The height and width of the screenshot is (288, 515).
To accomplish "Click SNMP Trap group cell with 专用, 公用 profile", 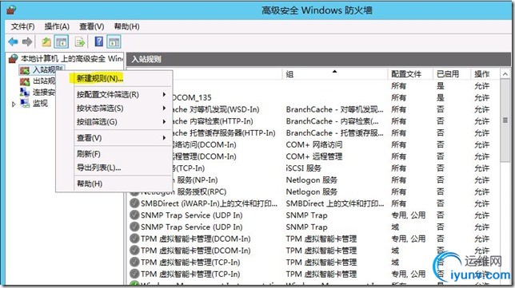I will pos(307,215).
